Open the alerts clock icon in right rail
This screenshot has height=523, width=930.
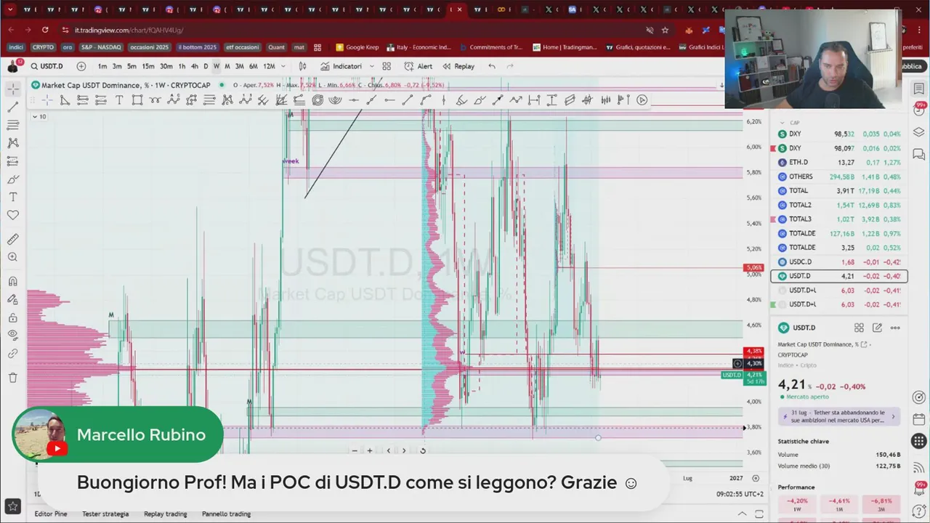919,110
